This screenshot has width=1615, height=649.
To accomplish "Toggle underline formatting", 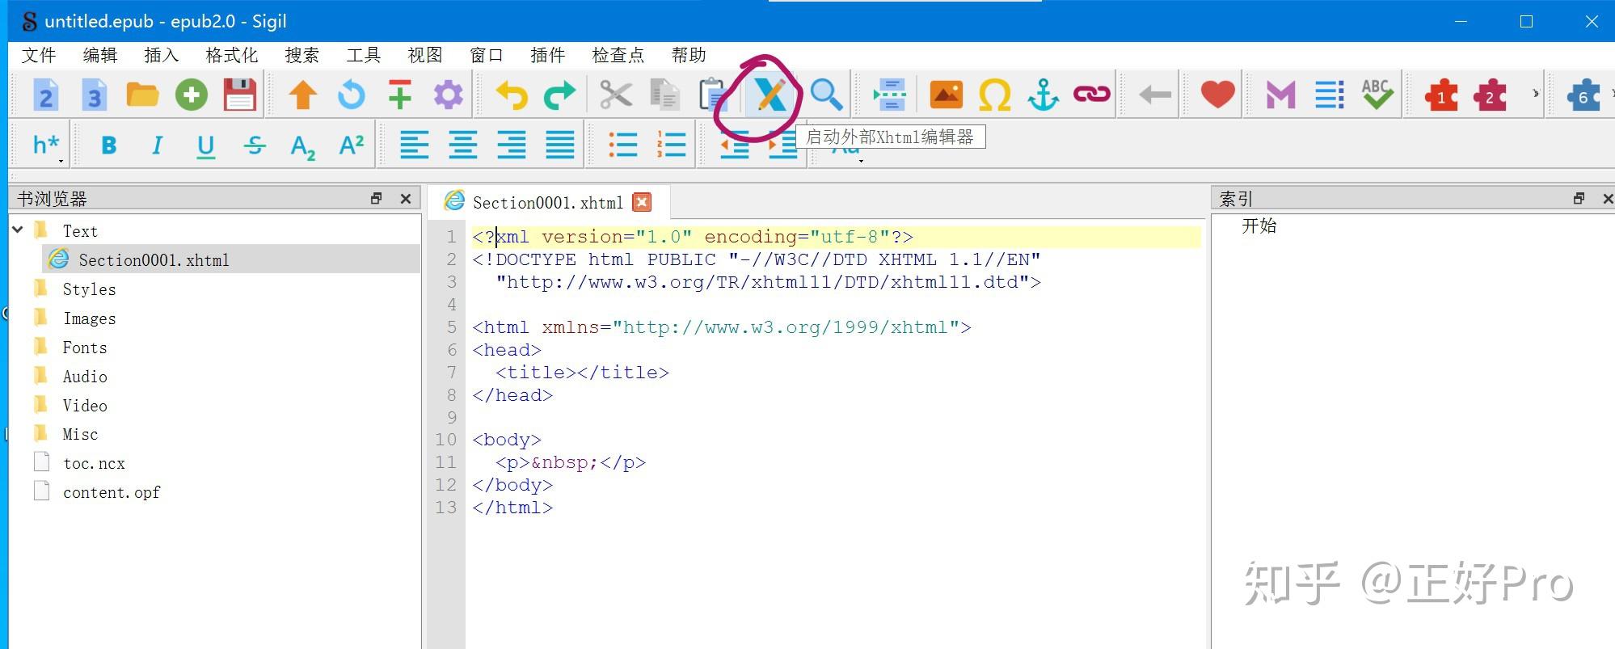I will coord(206,146).
